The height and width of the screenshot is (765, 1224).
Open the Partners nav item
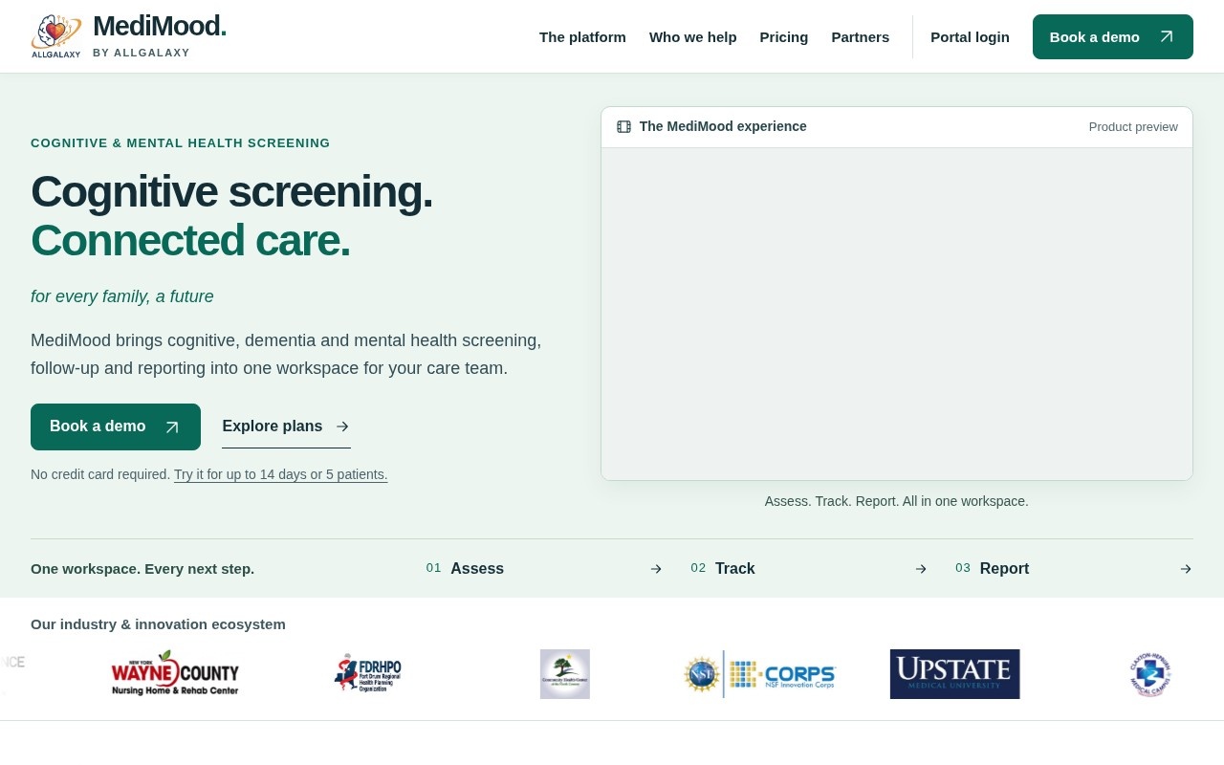(861, 37)
